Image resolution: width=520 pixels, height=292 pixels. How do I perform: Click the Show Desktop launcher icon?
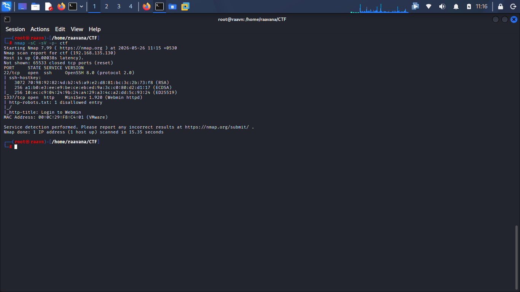click(x=22, y=6)
